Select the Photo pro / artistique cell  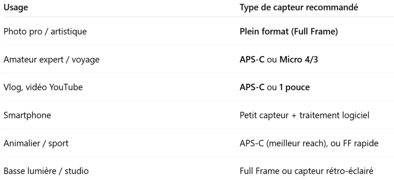[45, 32]
